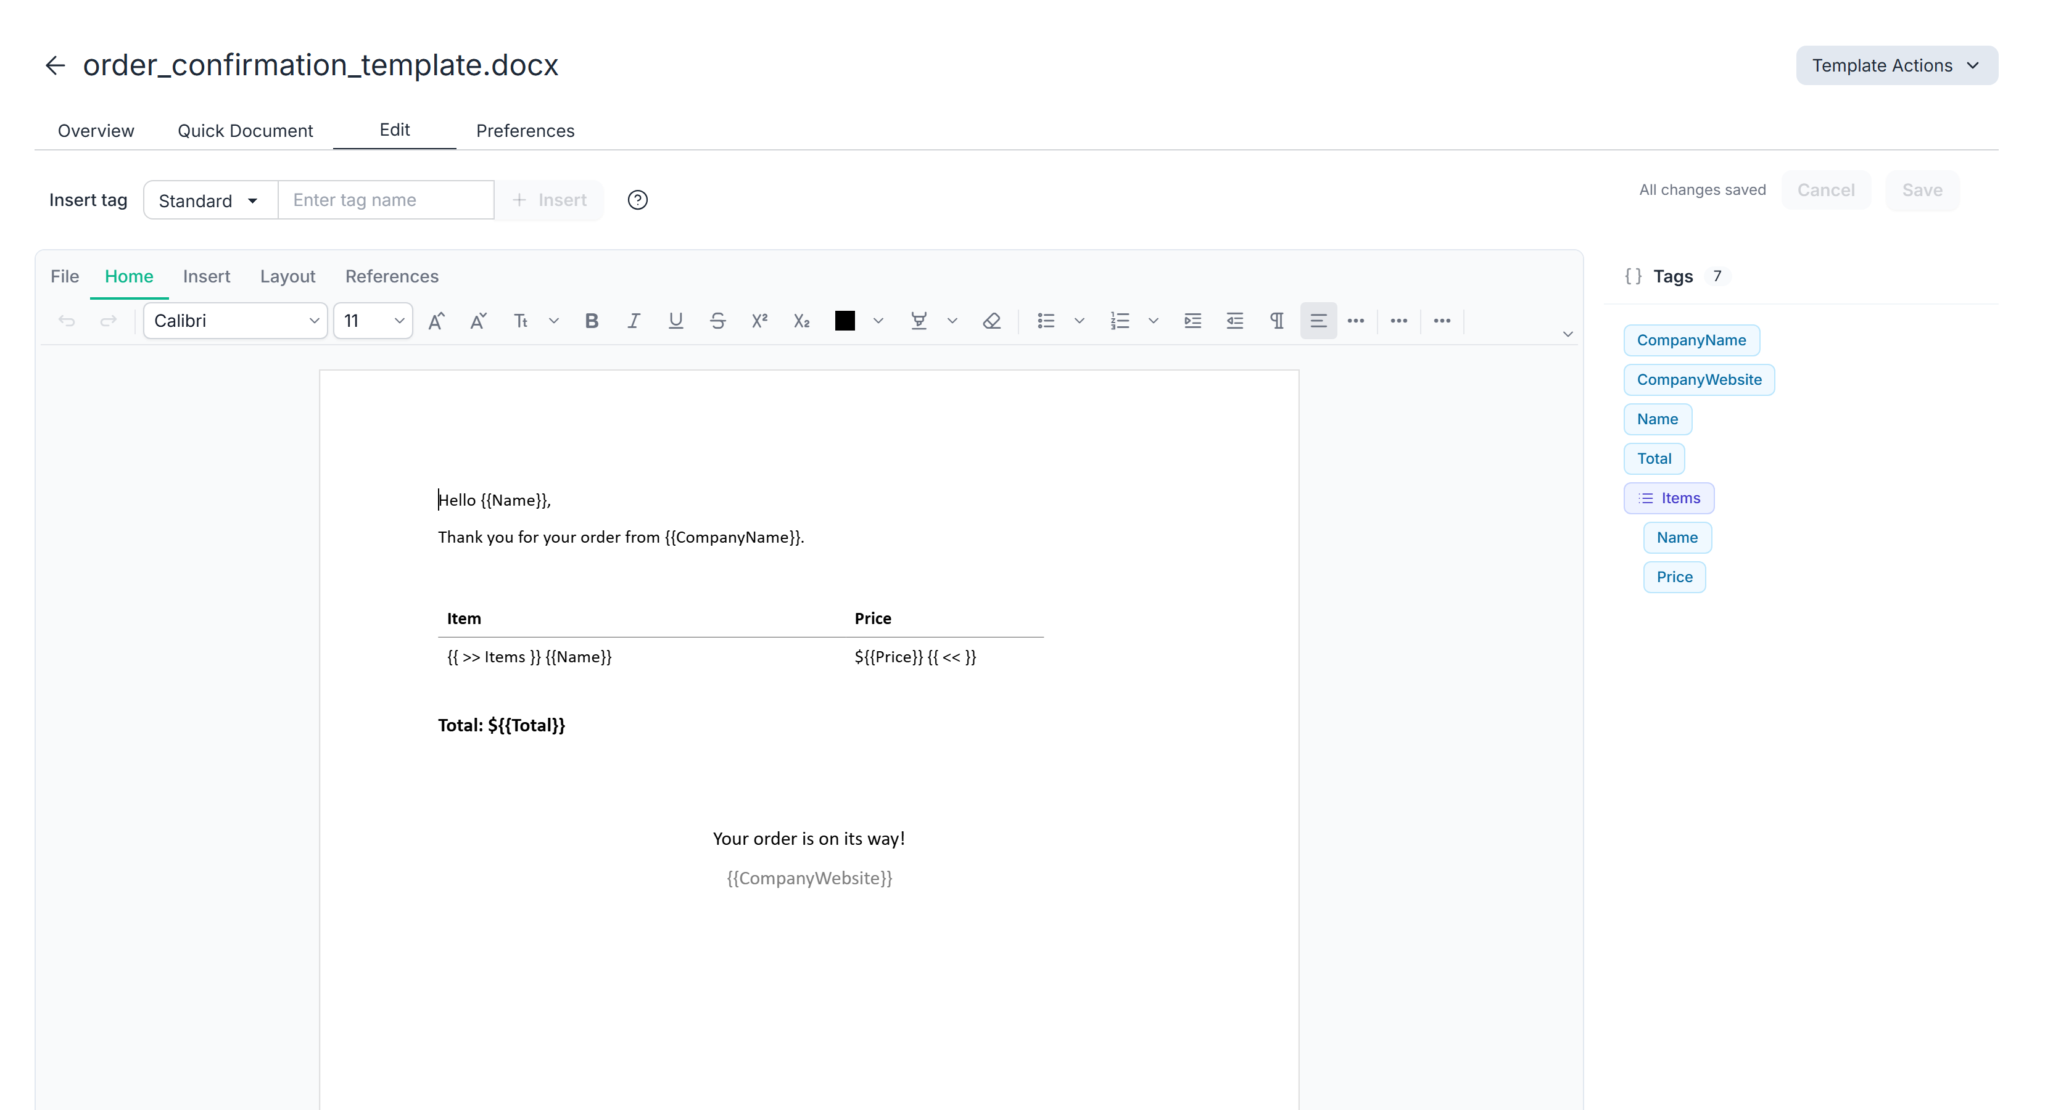Toggle superscript formatting

click(x=759, y=320)
